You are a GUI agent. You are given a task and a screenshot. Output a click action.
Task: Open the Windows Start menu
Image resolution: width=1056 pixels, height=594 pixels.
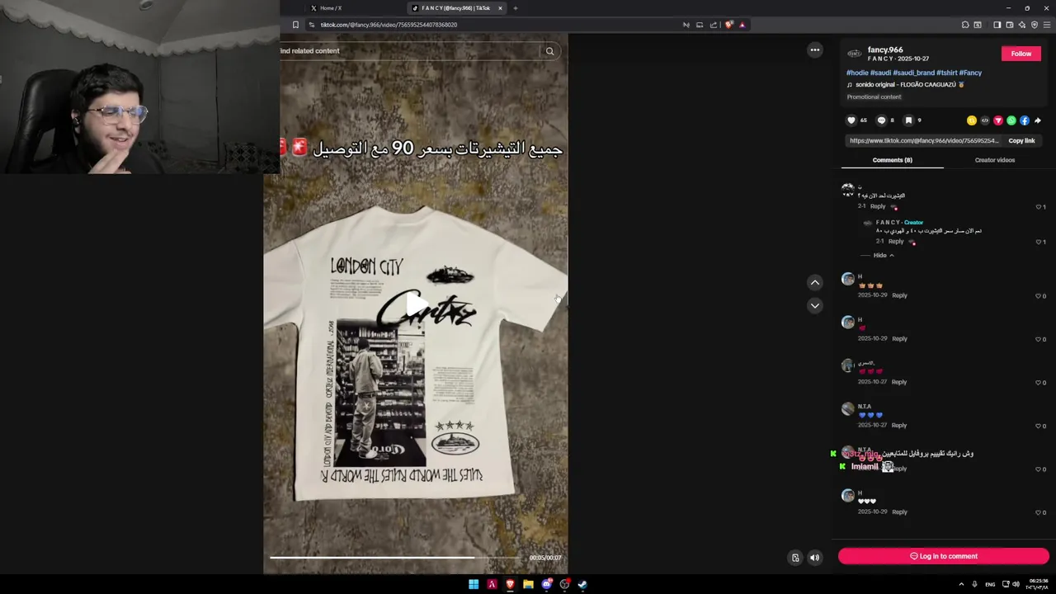tap(474, 584)
